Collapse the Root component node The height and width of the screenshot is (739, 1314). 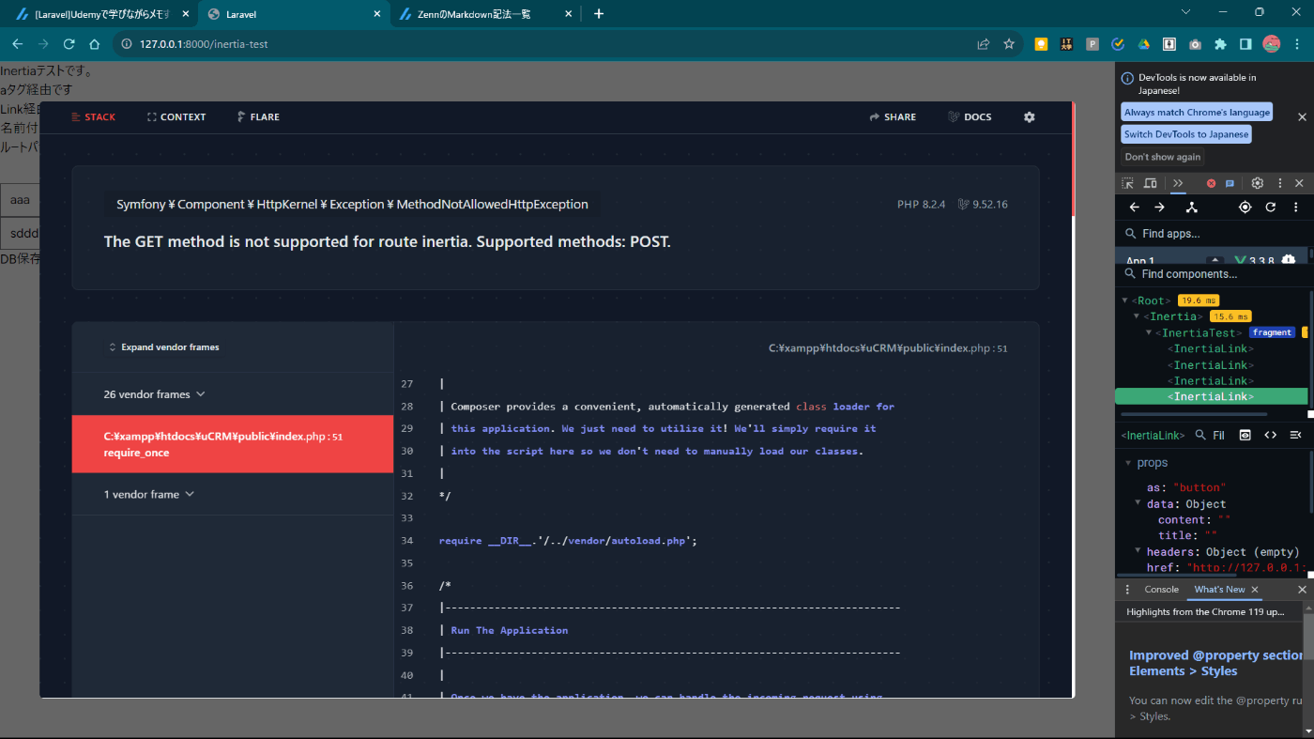coord(1125,300)
